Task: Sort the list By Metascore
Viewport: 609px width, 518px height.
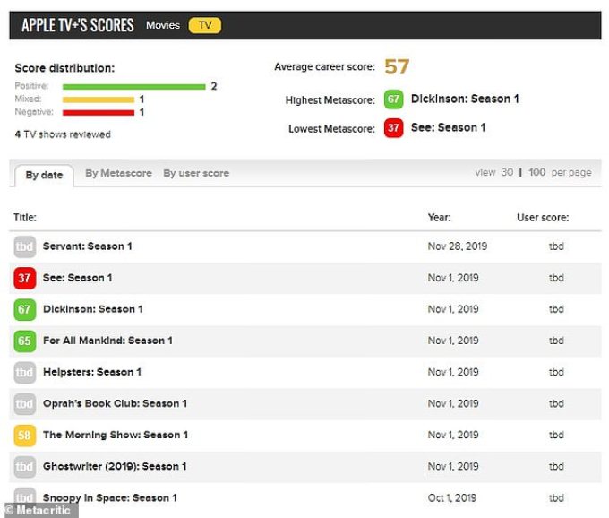Action: (x=118, y=173)
